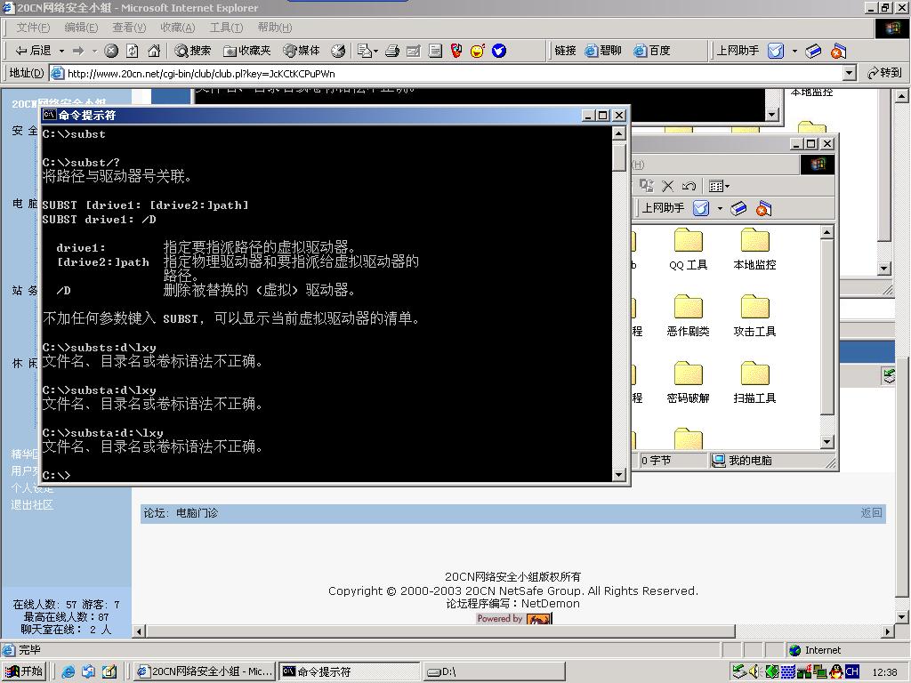911x683 pixels.
Task: Click the Undo icon in Explorer toolbar
Action: pos(689,186)
